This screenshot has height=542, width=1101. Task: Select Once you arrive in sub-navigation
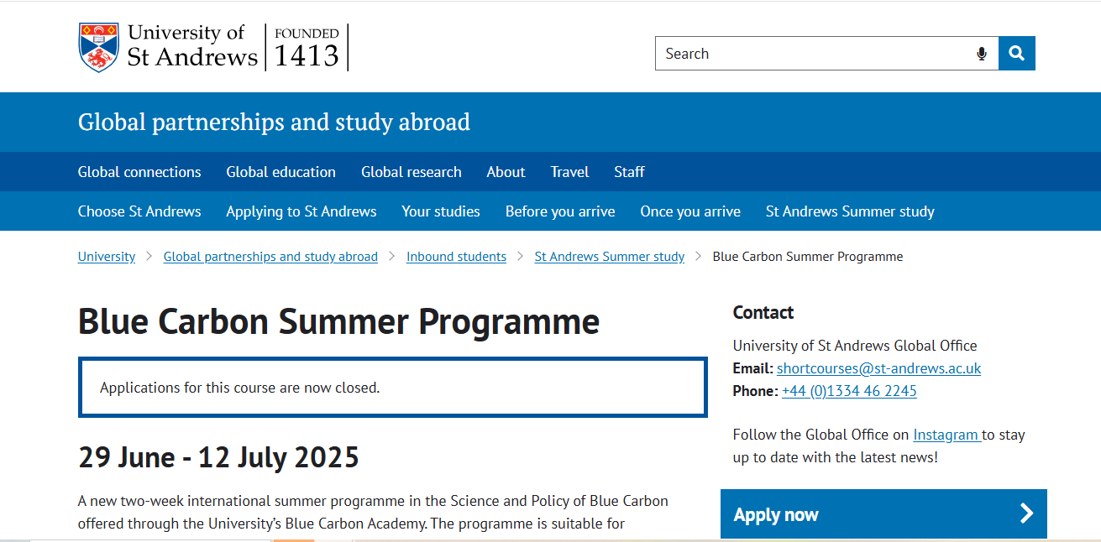tap(690, 211)
